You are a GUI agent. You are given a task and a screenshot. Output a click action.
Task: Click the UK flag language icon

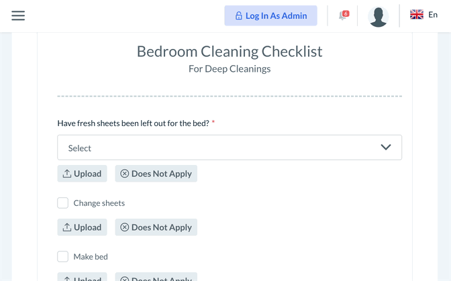417,15
